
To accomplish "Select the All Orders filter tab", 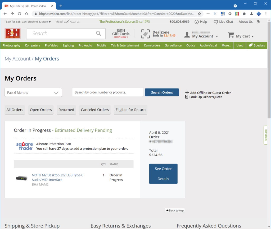I will coord(15,110).
